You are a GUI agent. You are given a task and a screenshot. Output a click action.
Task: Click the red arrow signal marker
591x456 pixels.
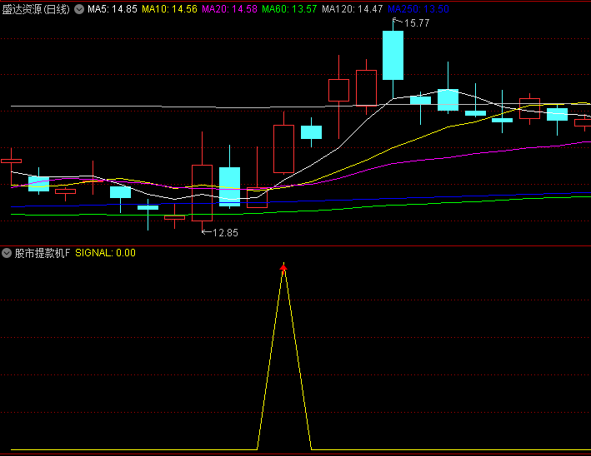click(283, 267)
